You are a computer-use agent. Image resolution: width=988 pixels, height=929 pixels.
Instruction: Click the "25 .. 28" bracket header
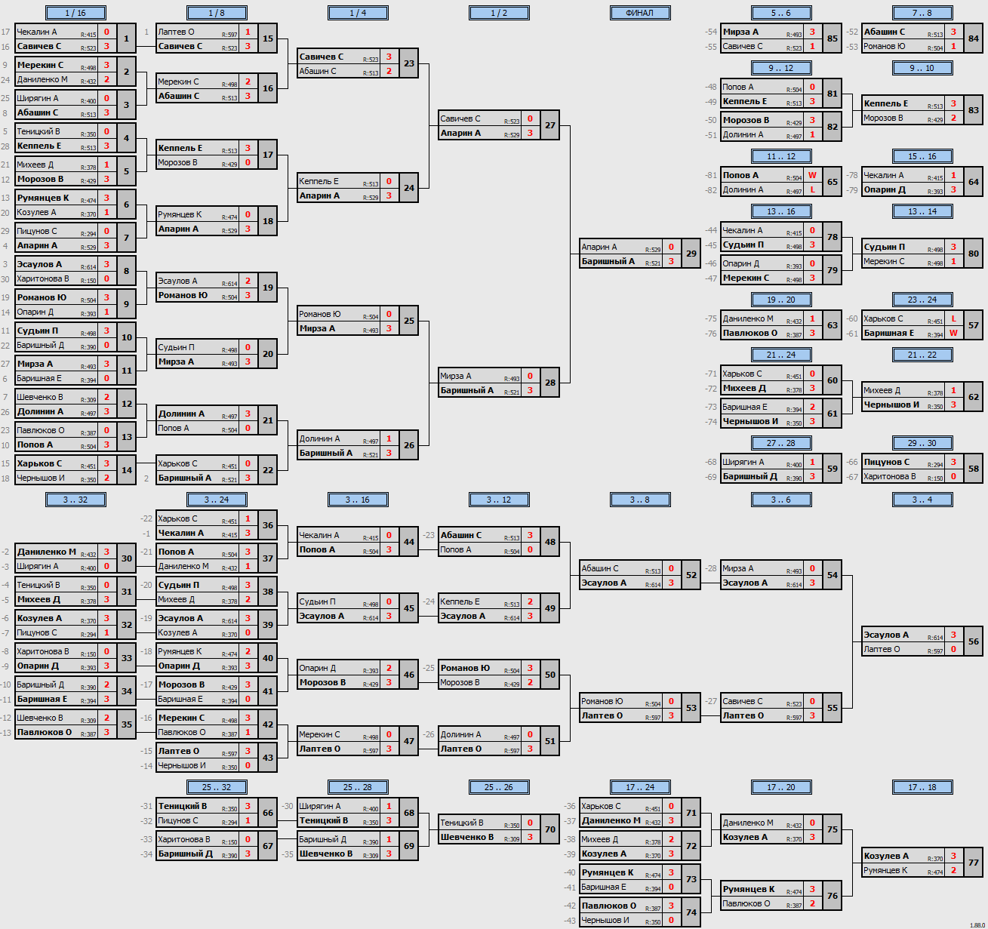point(358,787)
